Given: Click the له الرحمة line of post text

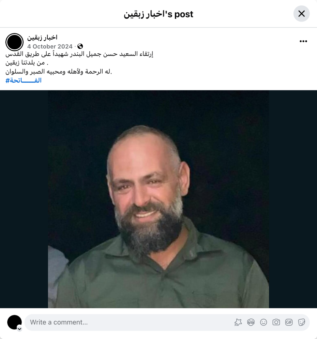Looking at the screenshot, I should pyautogui.click(x=59, y=72).
